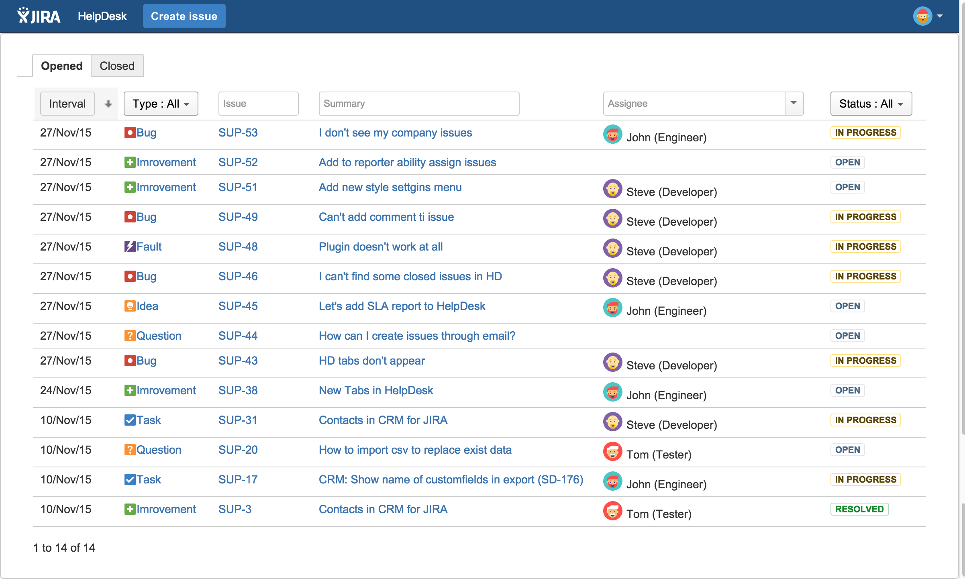Screen dimensions: 965x579
Task: Toggle the Interval sort direction arrow
Action: (x=108, y=104)
